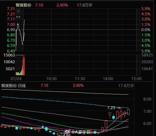Click the 7.31 upper price axis label
This screenshot has height=136, width=156.
[11, 9]
